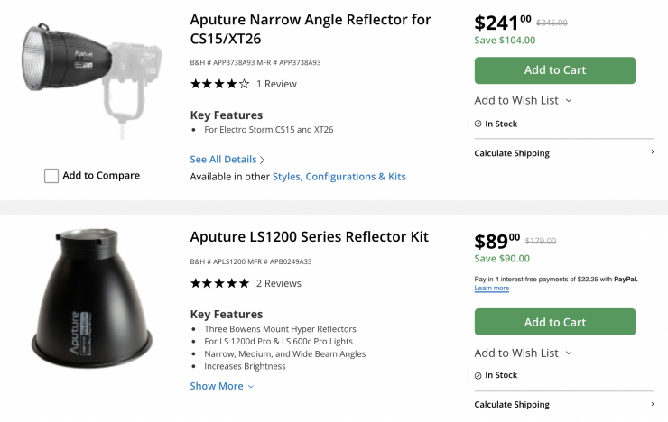
Task: Expand Add to Wish List for LS1200 Kit
Action: pos(523,353)
